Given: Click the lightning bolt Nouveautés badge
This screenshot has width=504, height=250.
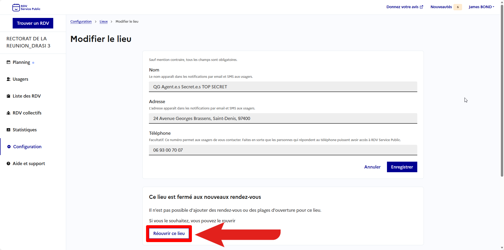Looking at the screenshot, I should click(458, 7).
